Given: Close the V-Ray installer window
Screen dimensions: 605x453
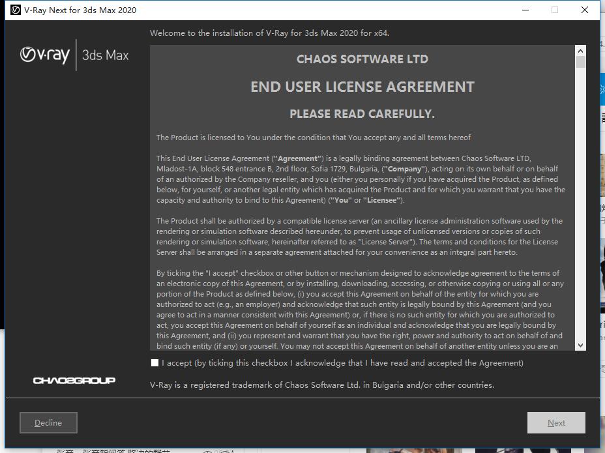Looking at the screenshot, I should (x=585, y=10).
